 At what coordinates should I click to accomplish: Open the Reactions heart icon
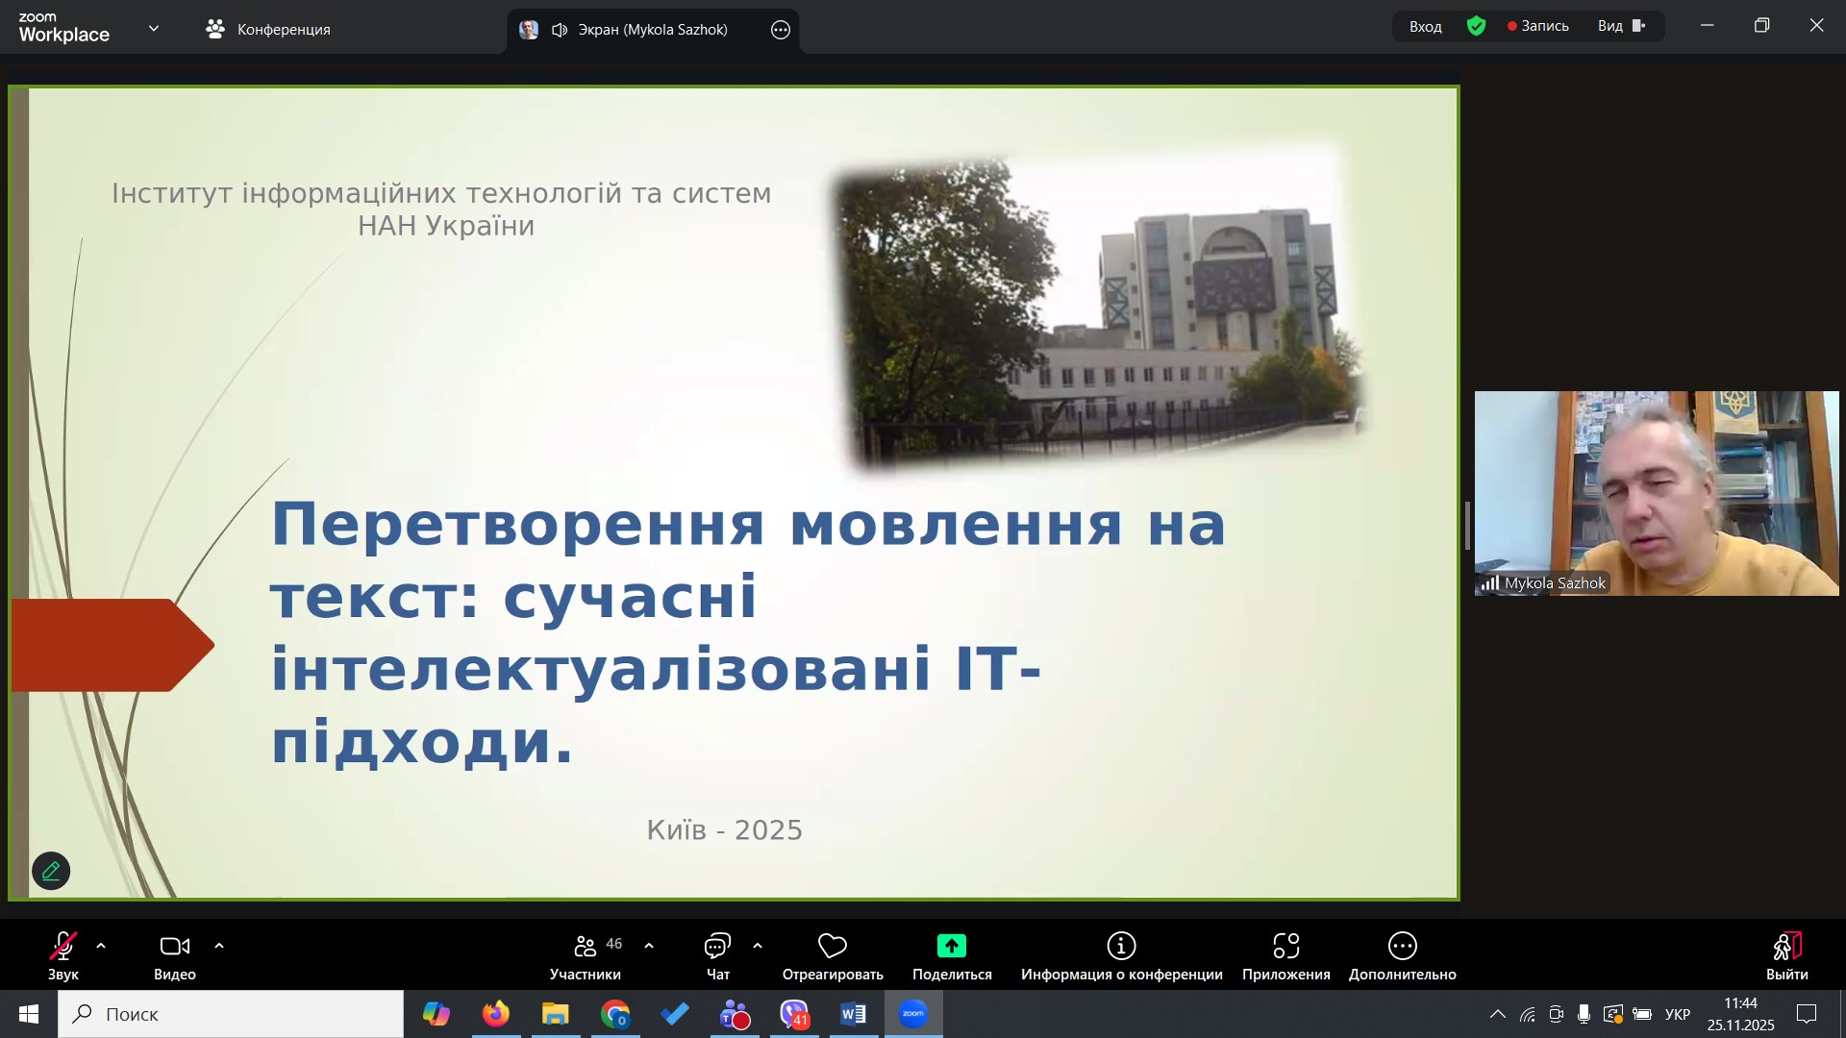832,947
